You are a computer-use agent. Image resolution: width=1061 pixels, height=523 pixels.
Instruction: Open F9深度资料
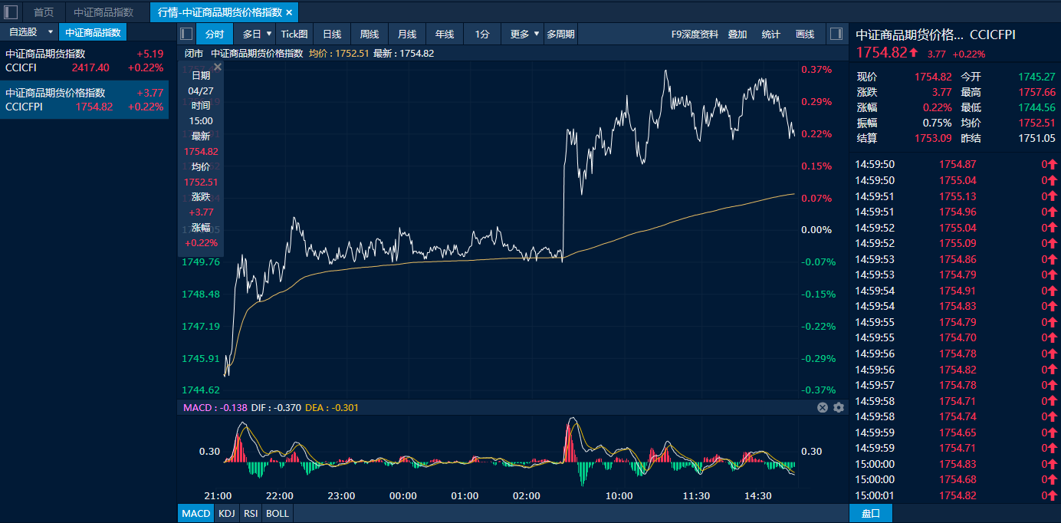[695, 34]
